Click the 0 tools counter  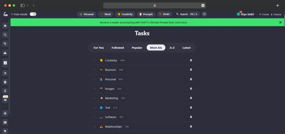264,14
